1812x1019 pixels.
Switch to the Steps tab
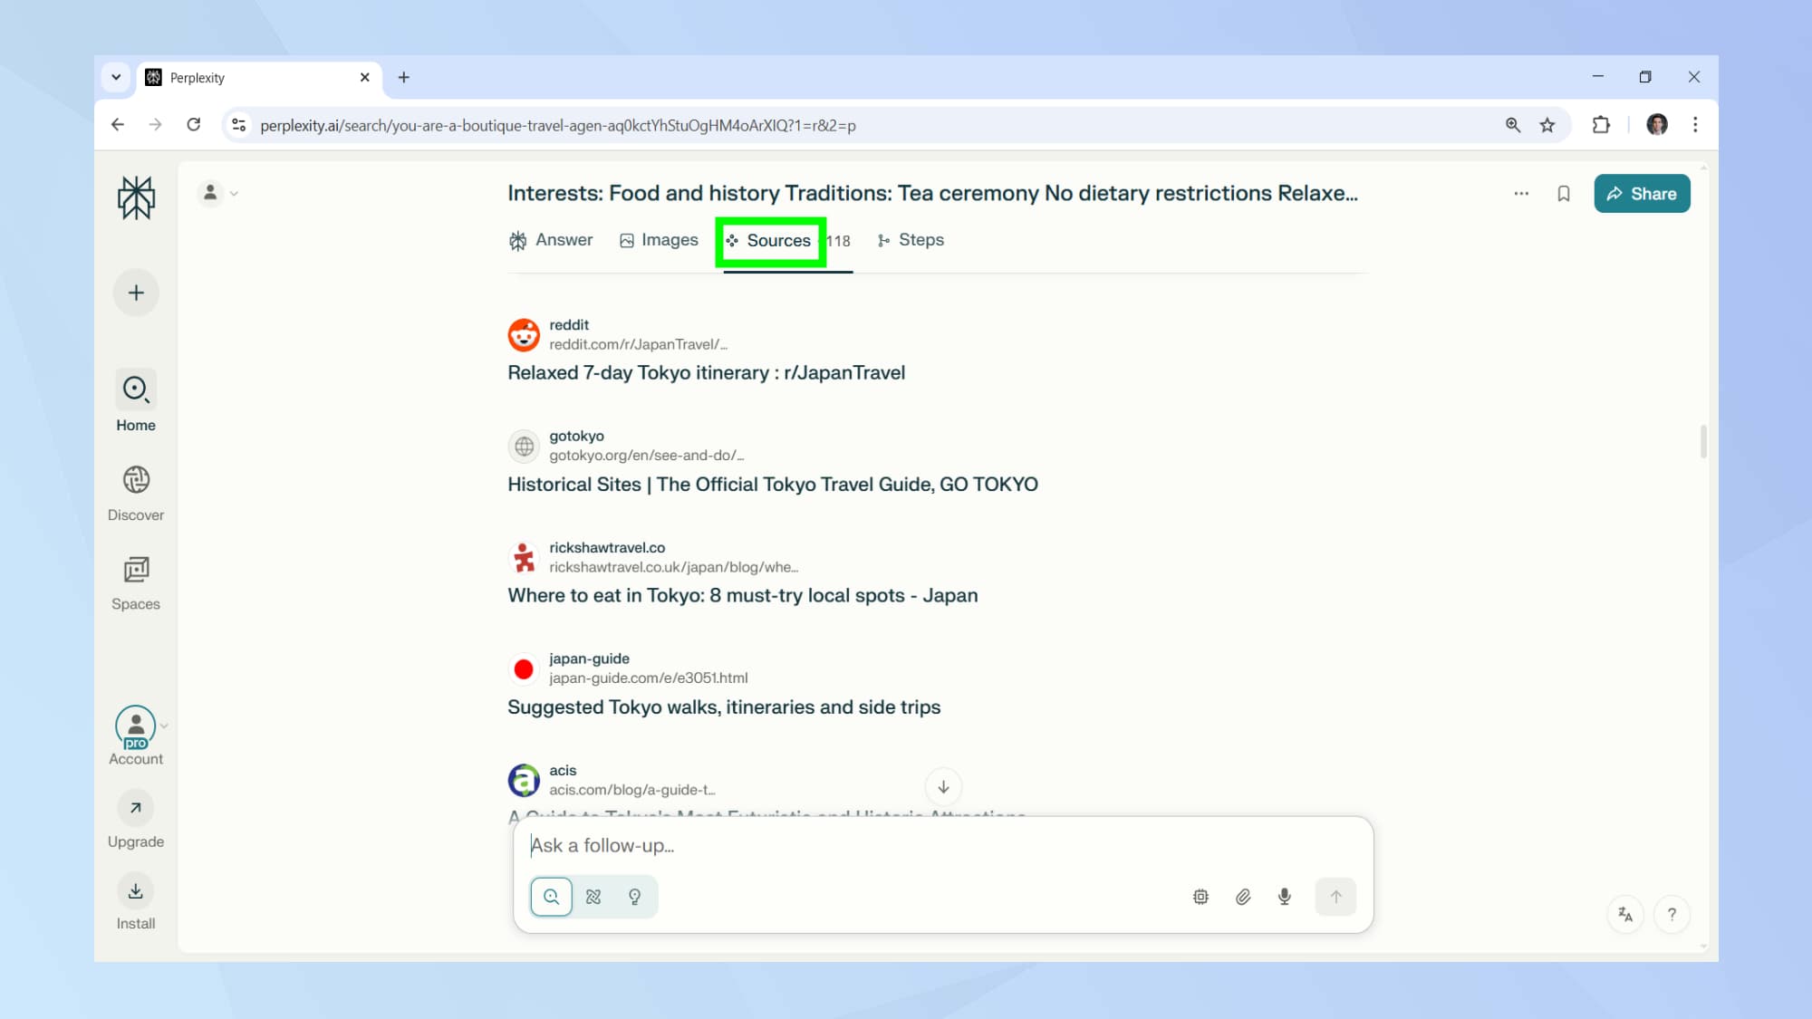[911, 240]
